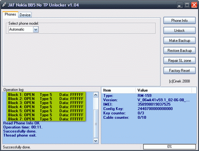Image resolution: width=199 pixels, height=151 pixels.
Task: Click the Phone Info button
Action: point(179,21)
